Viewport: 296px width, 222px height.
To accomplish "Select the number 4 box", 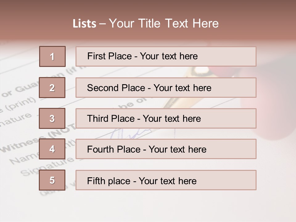I will 52,149.
